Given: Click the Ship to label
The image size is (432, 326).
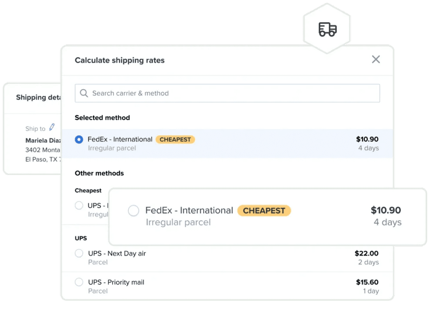Looking at the screenshot, I should [x=35, y=129].
